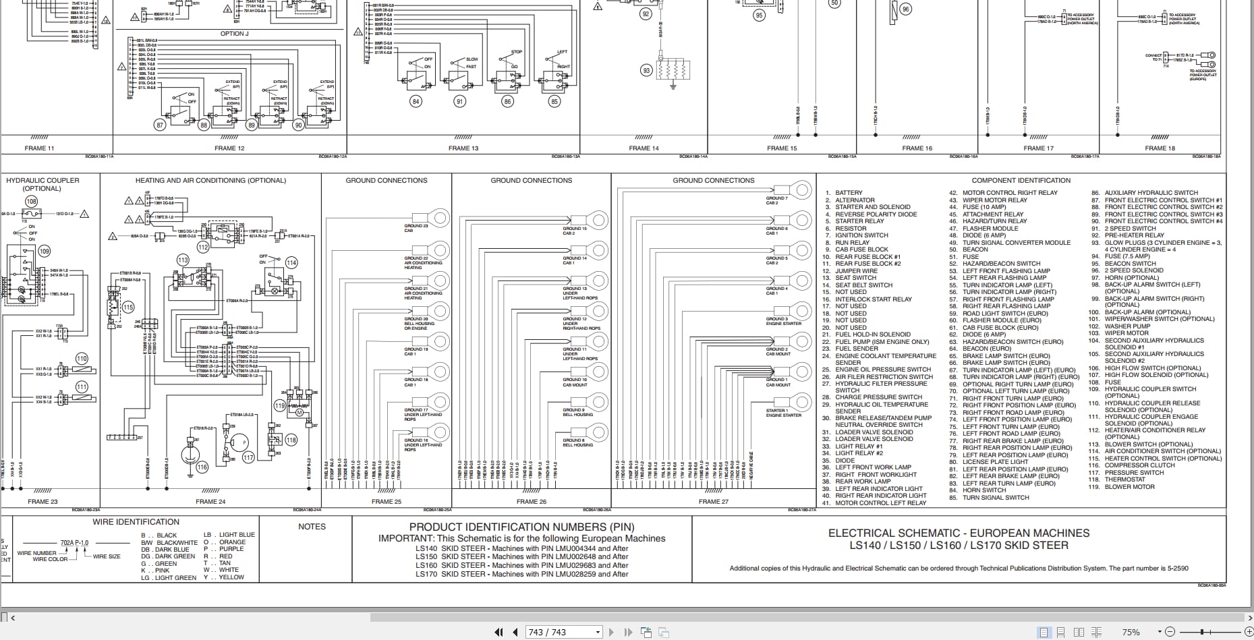The width and height of the screenshot is (1254, 640).
Task: Click the GROUND 23 CAB label
Action: click(416, 228)
